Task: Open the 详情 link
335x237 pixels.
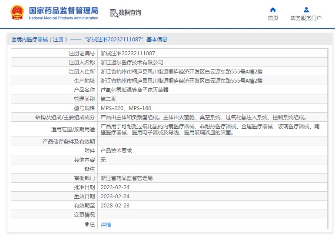Action: pyautogui.click(x=106, y=224)
